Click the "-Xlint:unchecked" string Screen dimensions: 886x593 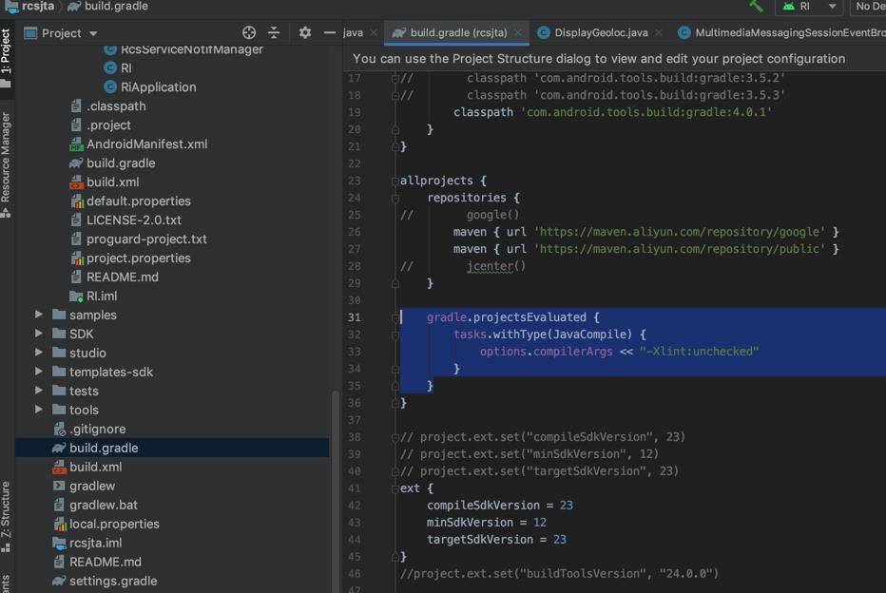[x=699, y=352]
